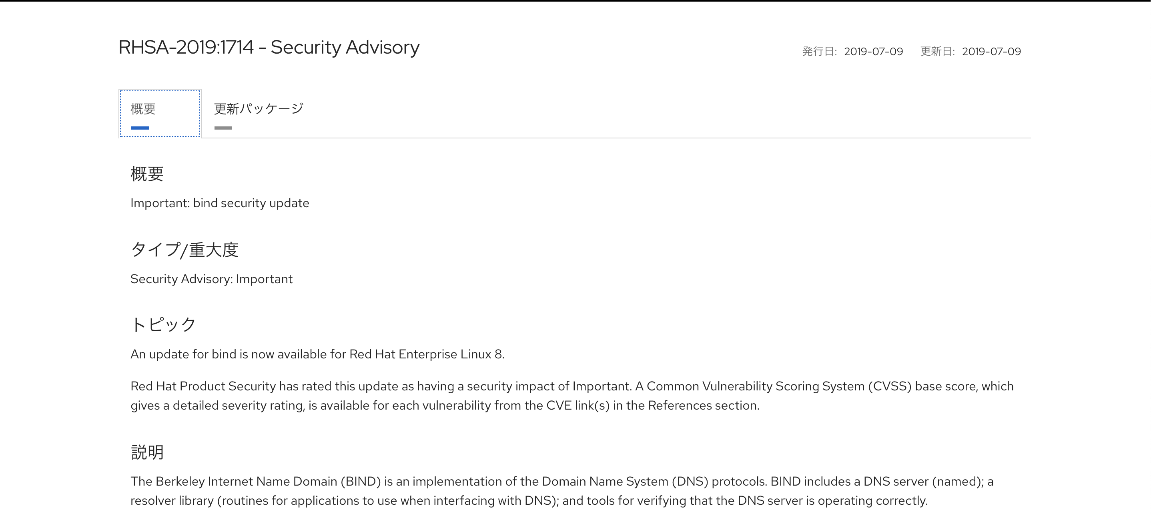
Task: Click the 'Important: bind security update' text
Action: (x=219, y=203)
